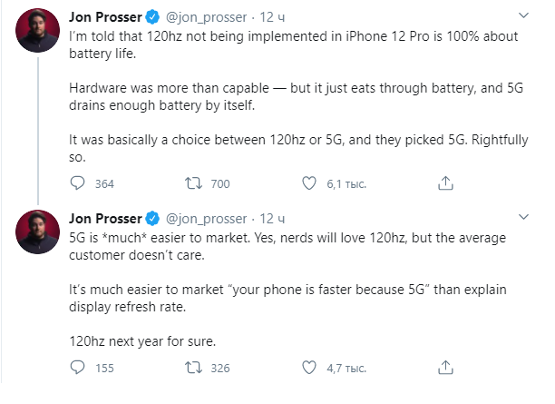Viewport: 555px width, 404px height.
Task: Open Jon Prosser's profile name on first tweet
Action: (x=105, y=17)
